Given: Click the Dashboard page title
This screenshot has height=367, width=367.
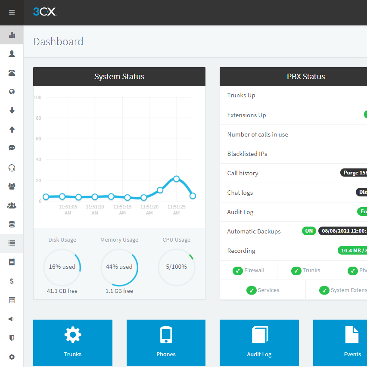Looking at the screenshot, I should (58, 42).
